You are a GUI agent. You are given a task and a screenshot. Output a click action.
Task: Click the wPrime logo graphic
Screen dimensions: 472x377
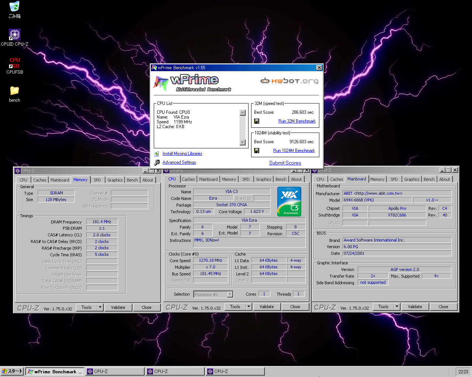[x=192, y=83]
